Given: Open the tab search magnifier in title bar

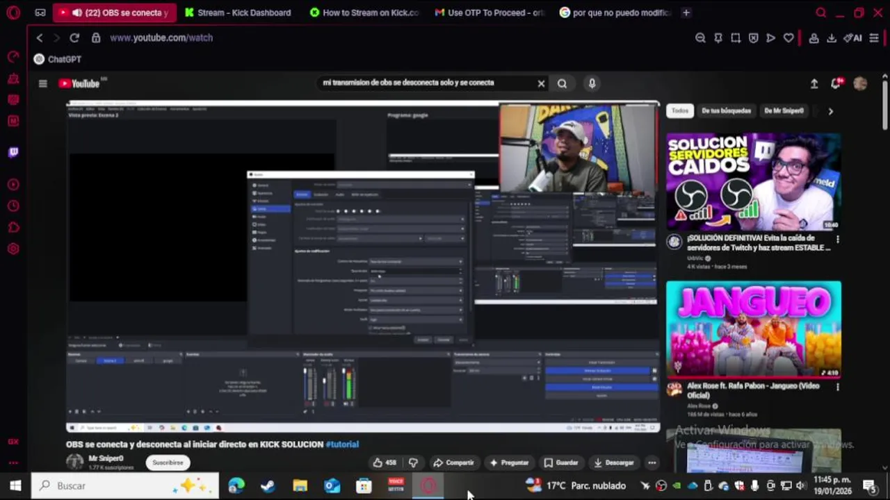Looking at the screenshot, I should coord(821,12).
